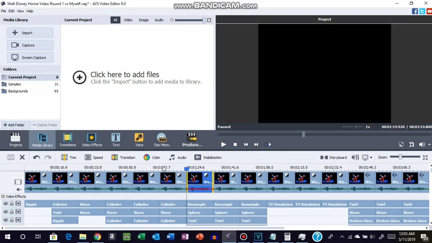Open the Trim tool
The image size is (432, 243).
coord(69,158)
